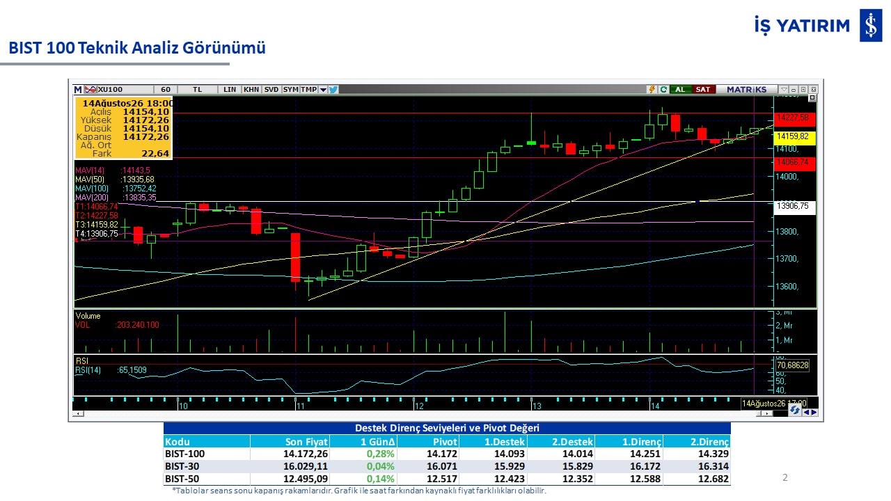Select the 60 period selector
891x501 pixels.
(166, 90)
